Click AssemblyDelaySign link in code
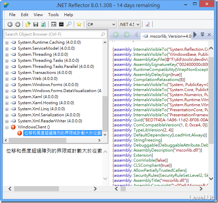This screenshot has width=218, height=203. click(x=152, y=75)
